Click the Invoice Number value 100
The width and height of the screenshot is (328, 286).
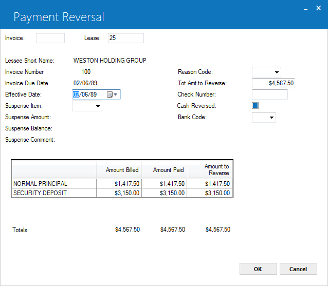click(x=86, y=72)
